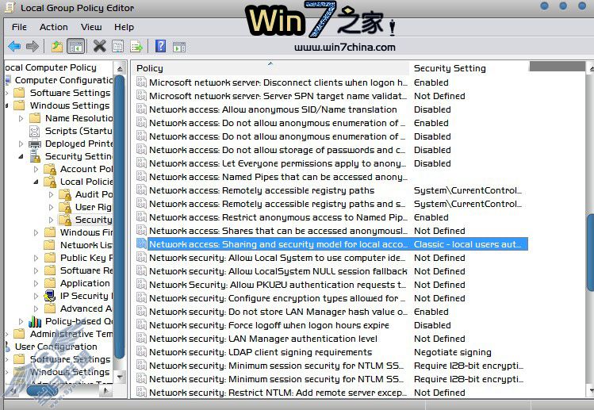The width and height of the screenshot is (594, 410).
Task: Click the Policy-based QoS bar chart icon
Action: click(x=35, y=321)
